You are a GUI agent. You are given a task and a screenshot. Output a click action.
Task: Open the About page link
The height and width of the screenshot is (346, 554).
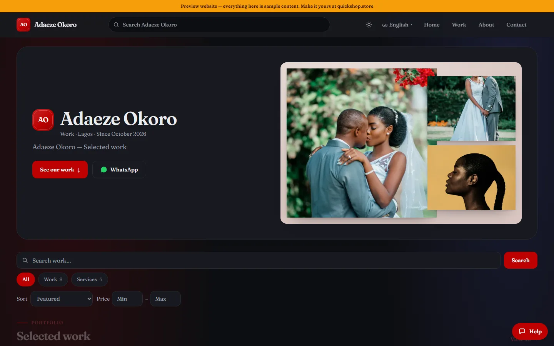486,25
